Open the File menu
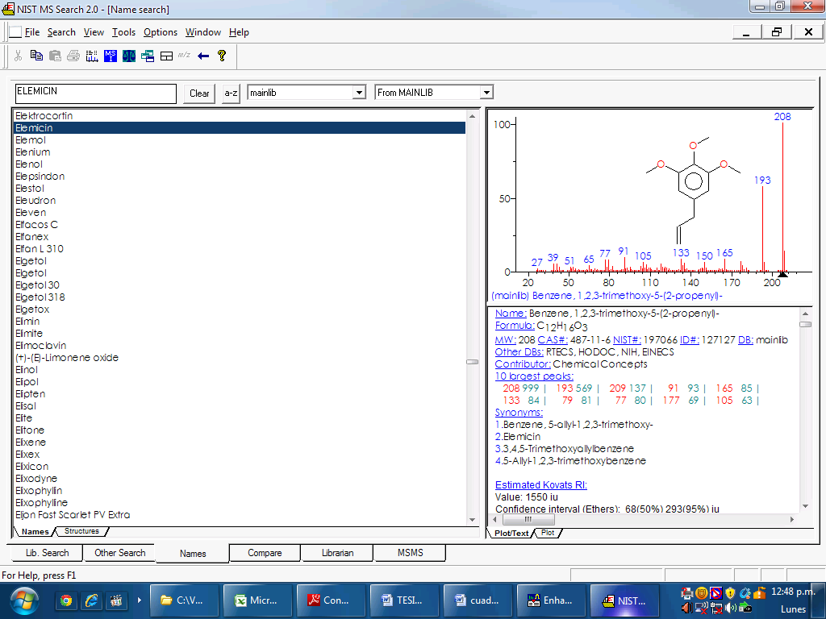The height and width of the screenshot is (619, 826). (x=32, y=32)
